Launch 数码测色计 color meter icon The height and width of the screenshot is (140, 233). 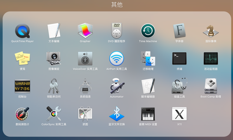[x=23, y=114]
